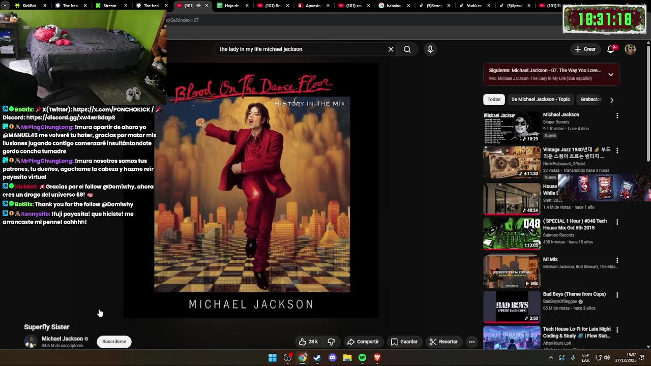Open the Mi Mix playlist thumbnail
651x366 pixels.
[x=512, y=271]
